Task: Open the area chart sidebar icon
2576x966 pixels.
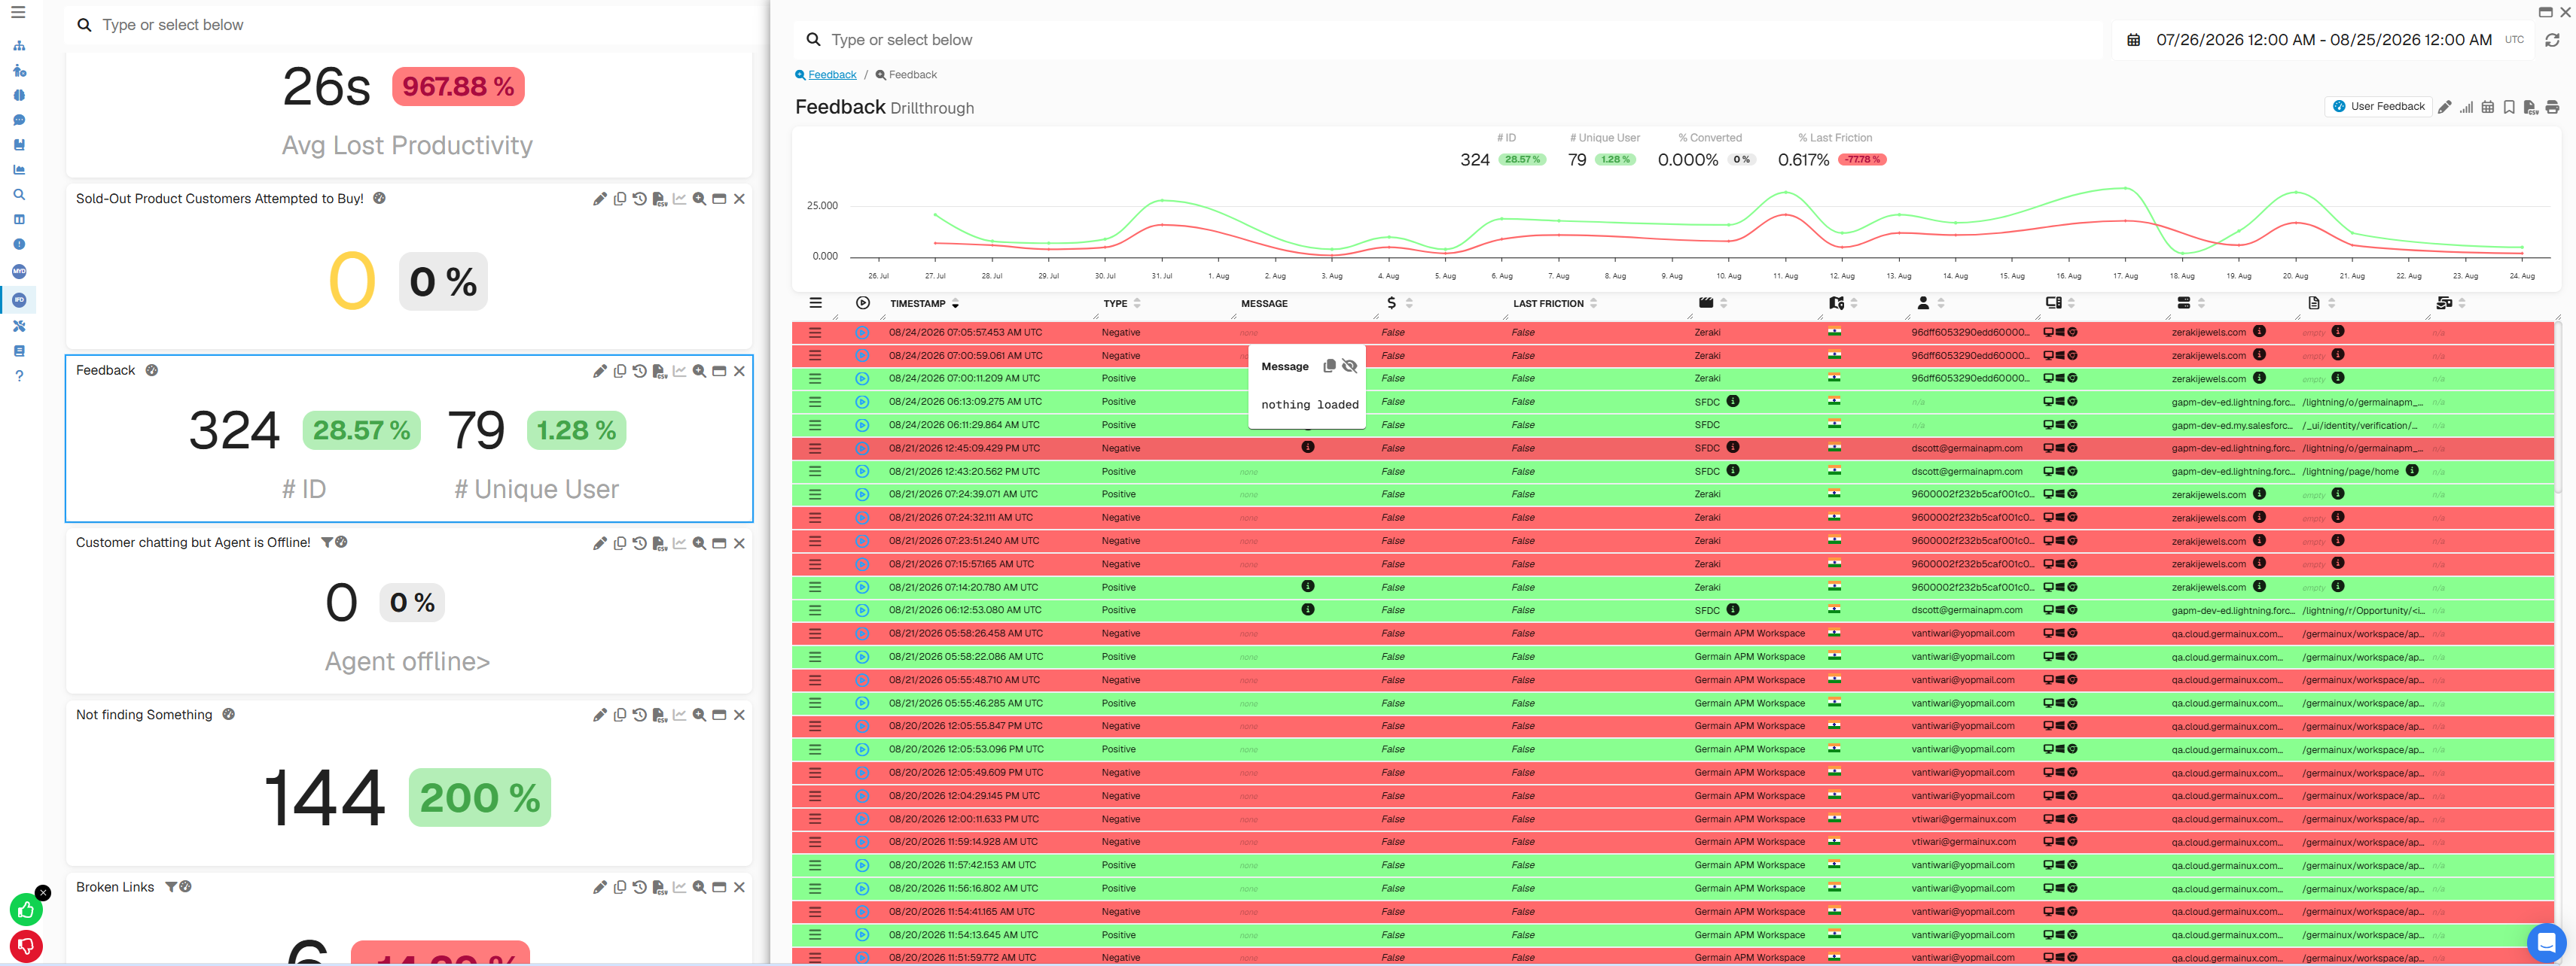Action: (19, 170)
